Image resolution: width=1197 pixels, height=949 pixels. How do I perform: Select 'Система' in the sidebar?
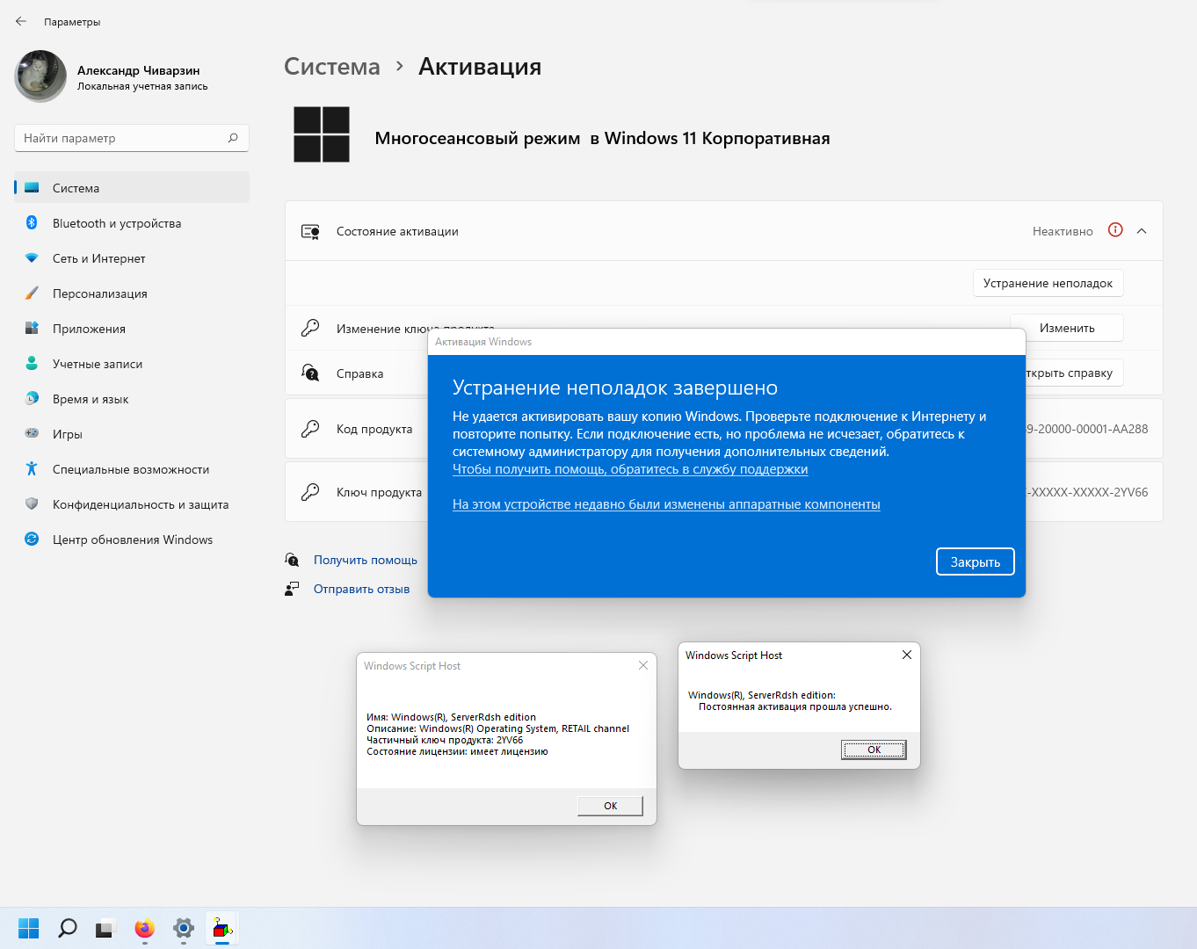(x=132, y=188)
